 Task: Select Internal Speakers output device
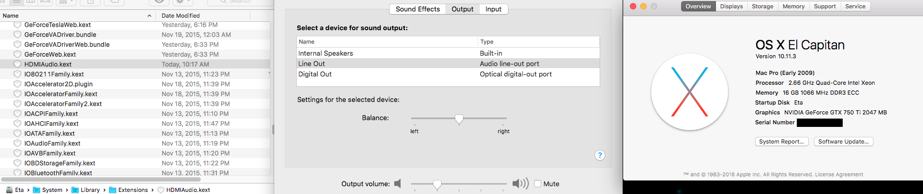pyautogui.click(x=448, y=53)
